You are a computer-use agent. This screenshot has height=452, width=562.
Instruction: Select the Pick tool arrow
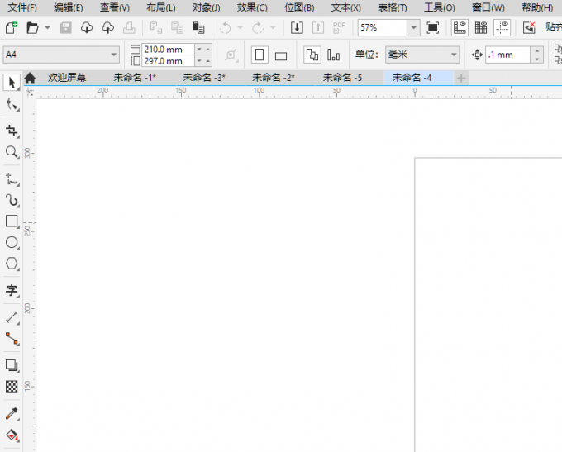(12, 83)
